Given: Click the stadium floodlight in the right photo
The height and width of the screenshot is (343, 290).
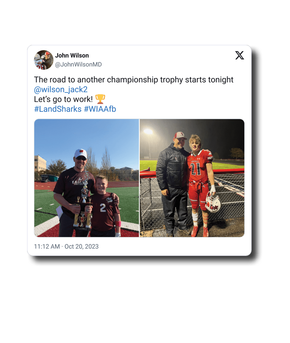Looking at the screenshot, I should pyautogui.click(x=148, y=131).
